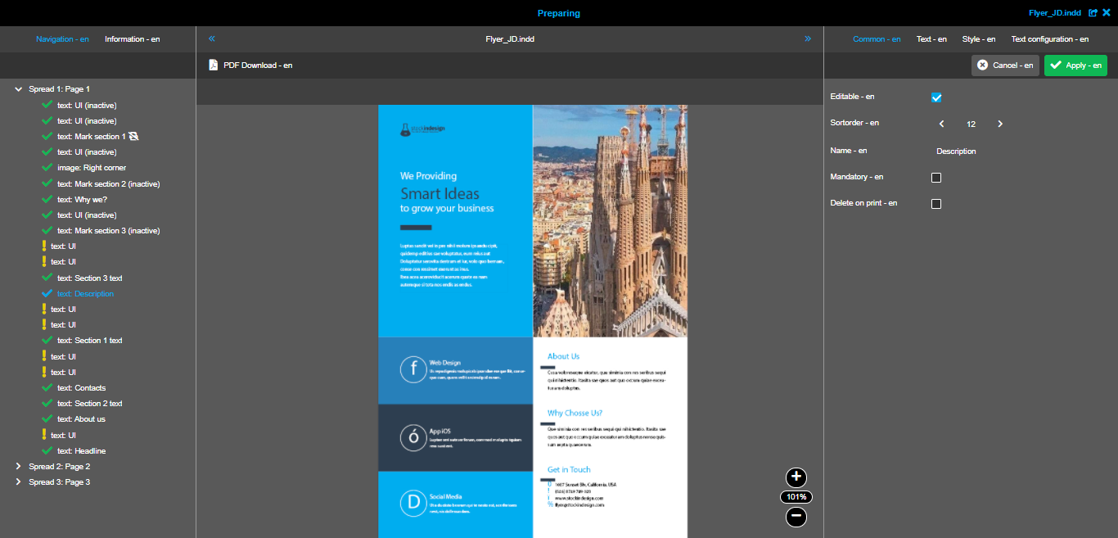Click the open-external icon beside Flyer_JD.indd
Image resolution: width=1118 pixels, height=538 pixels.
[1093, 13]
